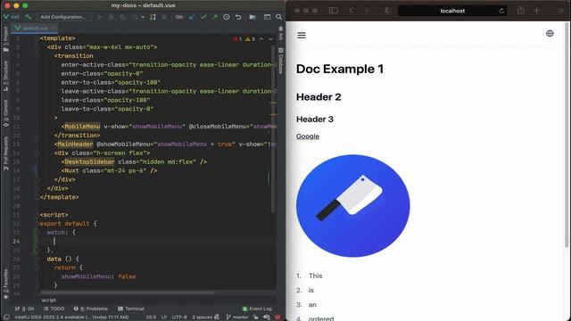The height and width of the screenshot is (321, 571).
Task: Open the Pull Requests tool window tab
Action: tap(5, 153)
